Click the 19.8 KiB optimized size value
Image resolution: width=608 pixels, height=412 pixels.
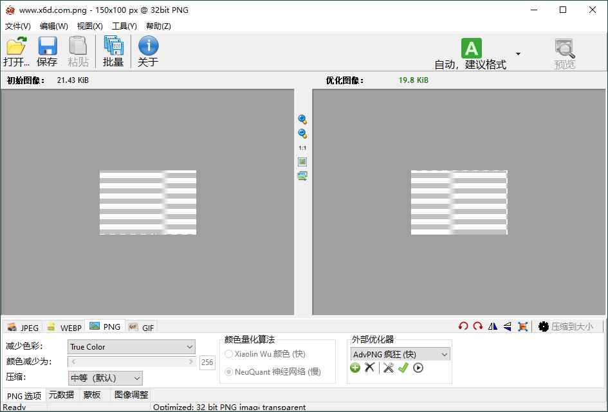click(413, 80)
